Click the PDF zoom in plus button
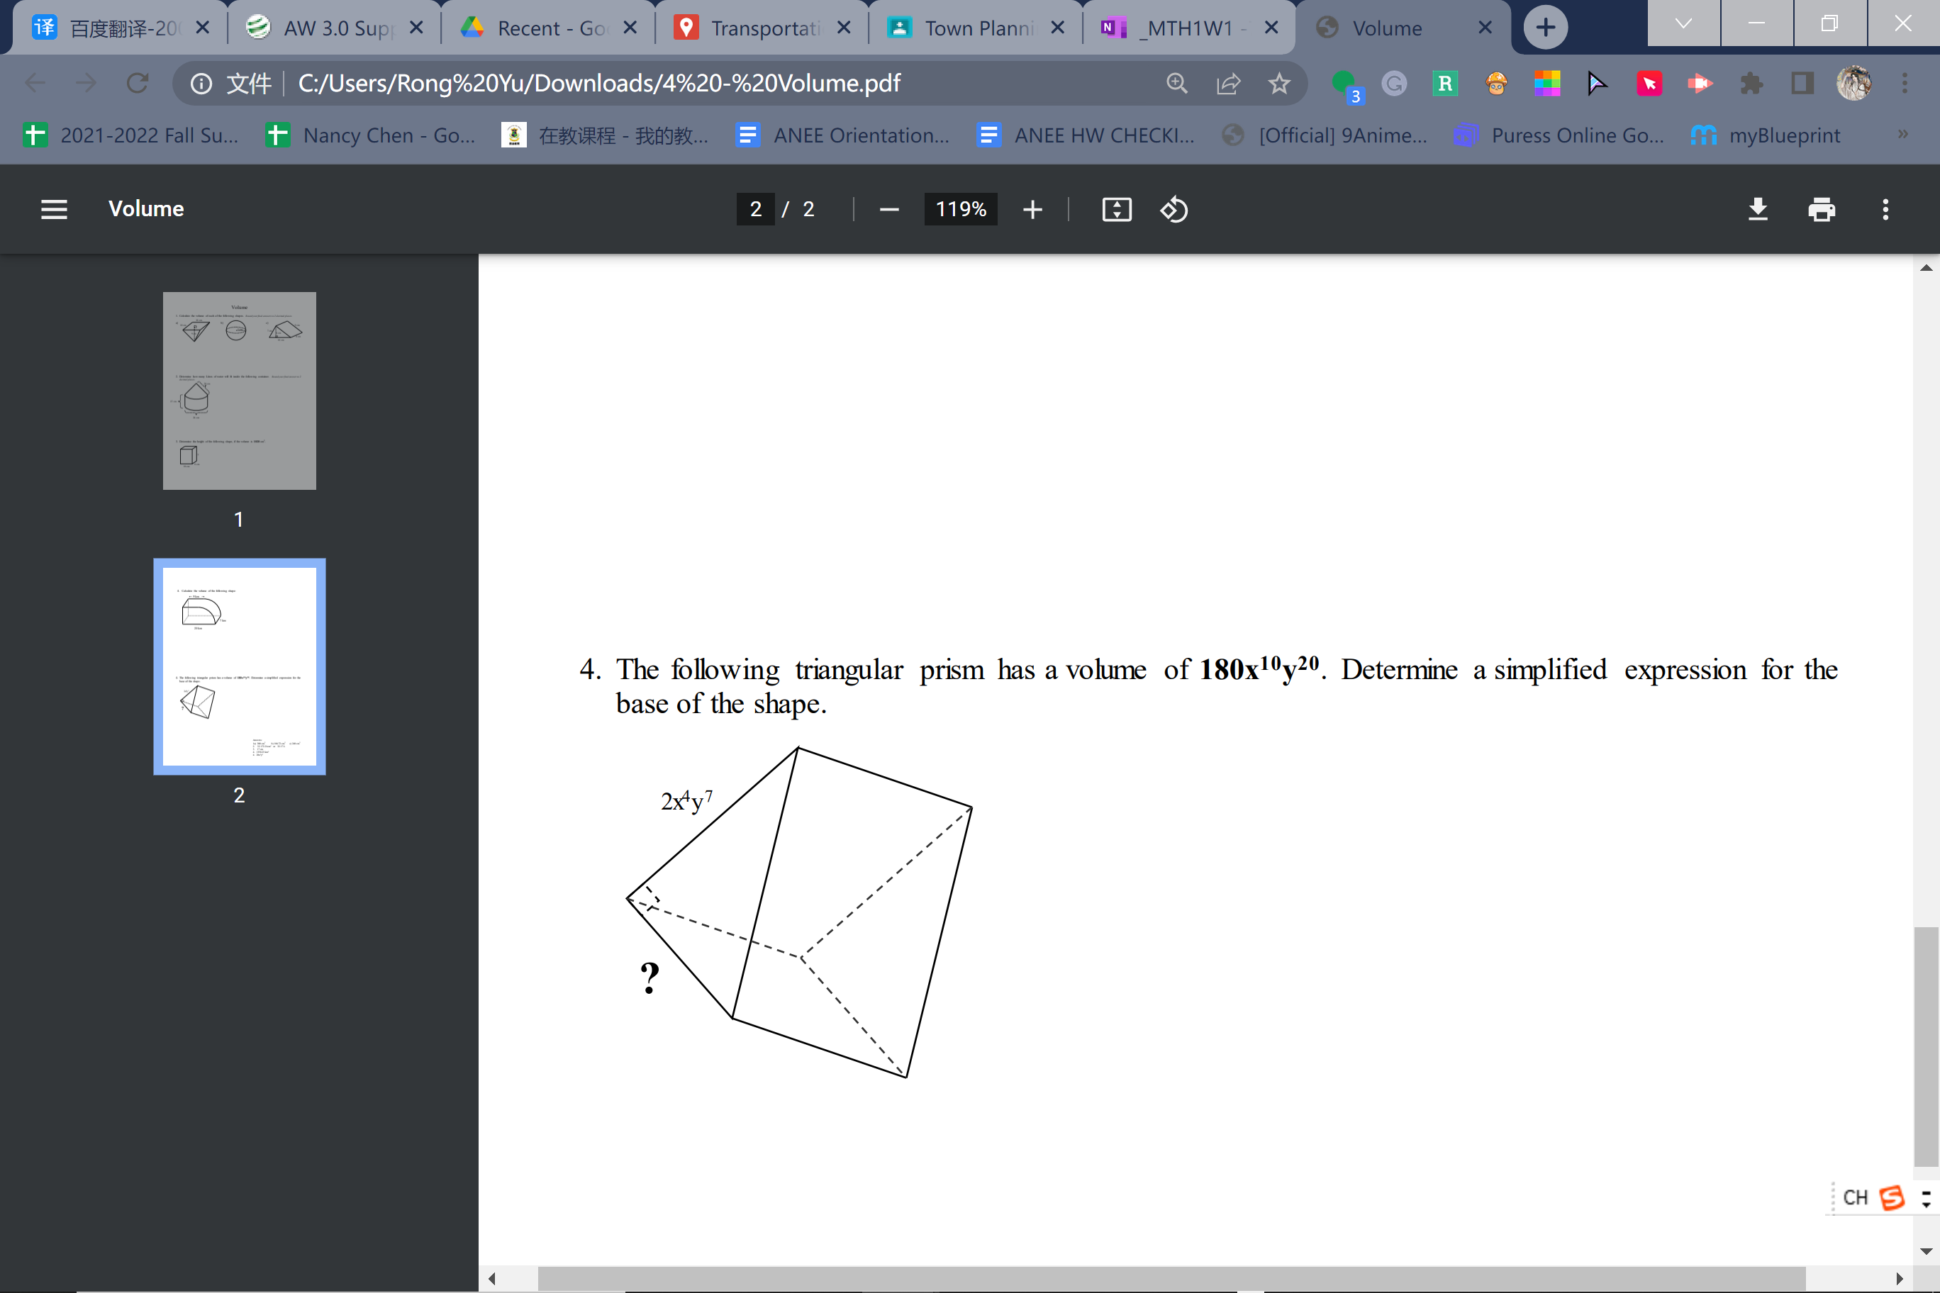This screenshot has width=1940, height=1293. 1032,209
